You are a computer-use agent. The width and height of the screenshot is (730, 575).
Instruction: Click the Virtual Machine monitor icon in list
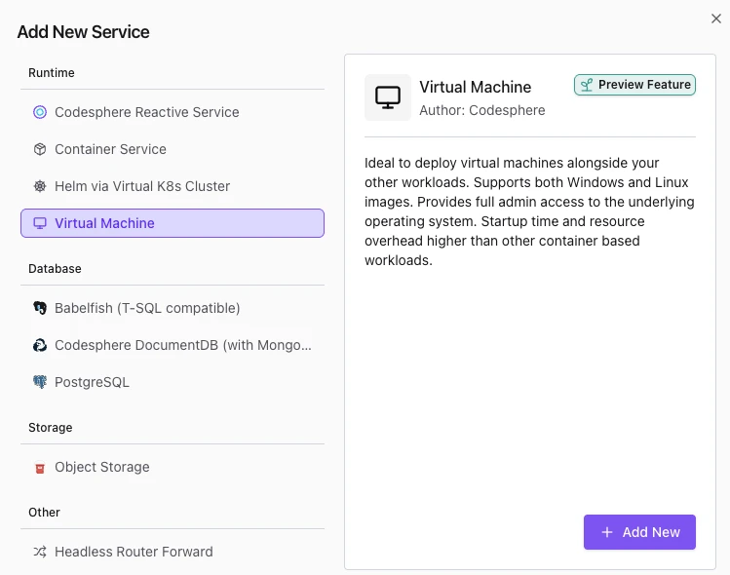tap(40, 223)
